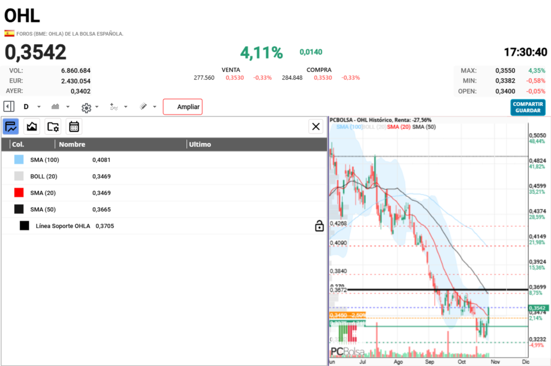Click the orange 0,3450 price label on chart

348,315
